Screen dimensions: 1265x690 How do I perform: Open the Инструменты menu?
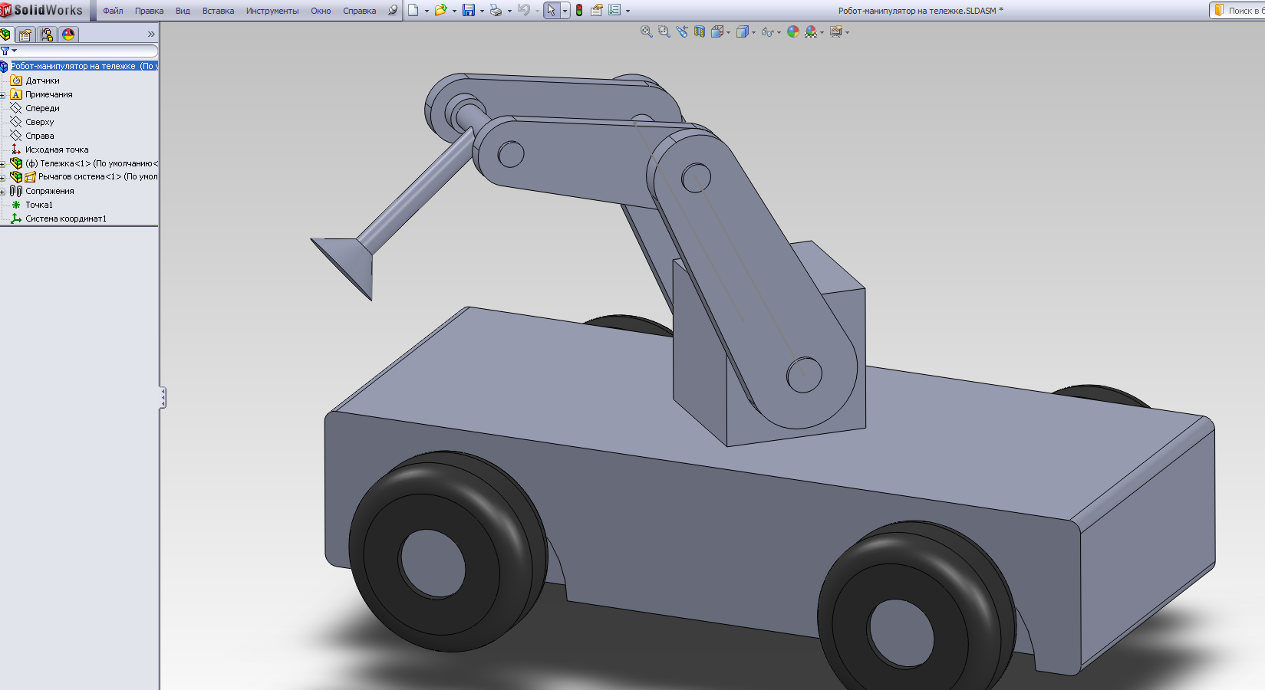tap(272, 11)
